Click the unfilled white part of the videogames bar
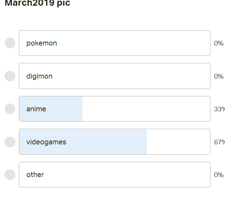225x197 pixels. (178, 142)
